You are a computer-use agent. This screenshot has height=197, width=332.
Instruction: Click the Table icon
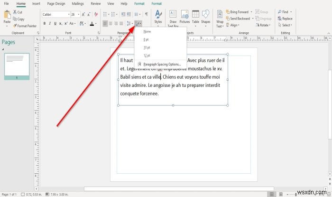[x=195, y=14]
